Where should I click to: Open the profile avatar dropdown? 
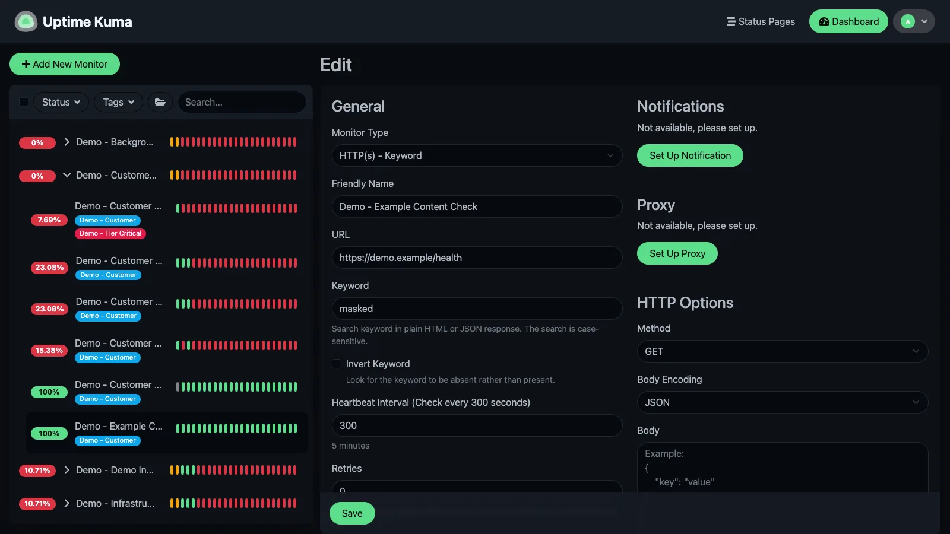coord(914,21)
